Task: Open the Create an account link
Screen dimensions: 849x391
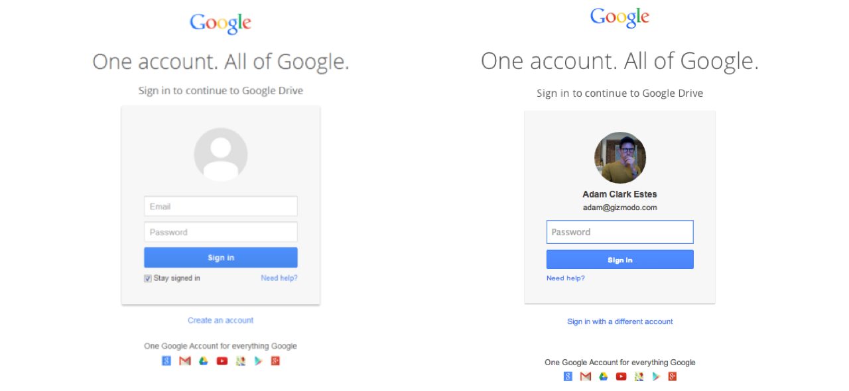Action: (x=221, y=320)
